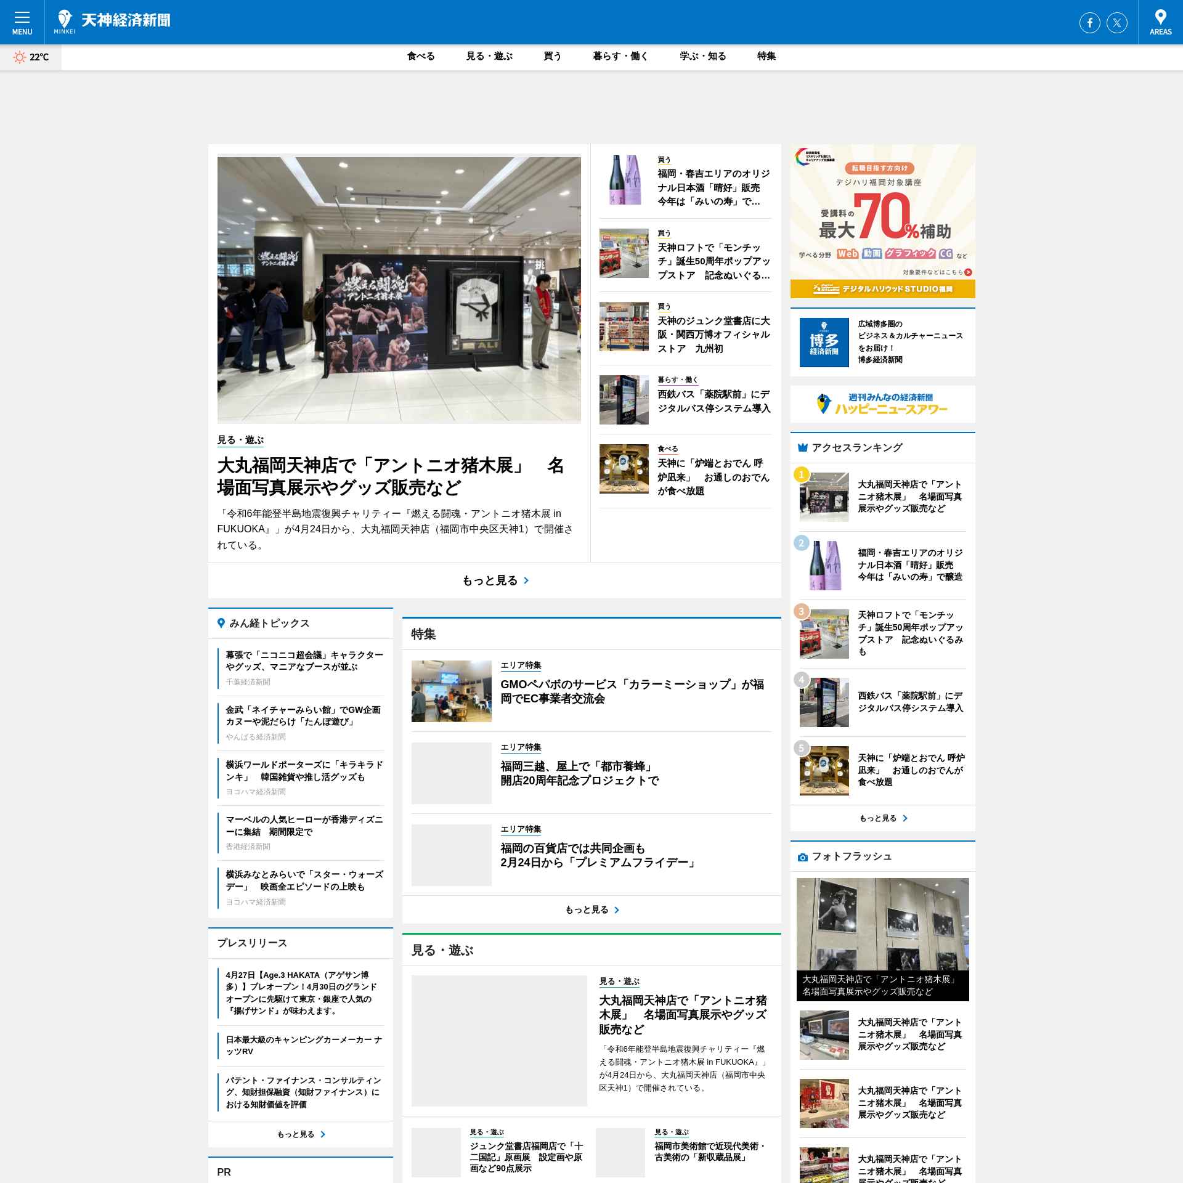Open the 福岡三越 都市養蜂 feature

point(580,773)
